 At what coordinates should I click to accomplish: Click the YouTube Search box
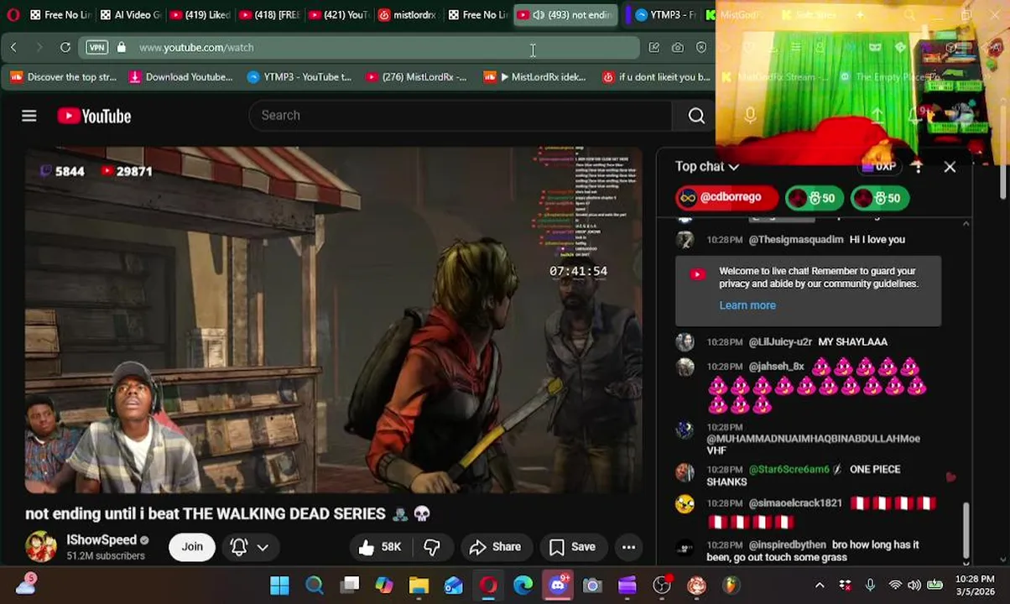coord(460,116)
